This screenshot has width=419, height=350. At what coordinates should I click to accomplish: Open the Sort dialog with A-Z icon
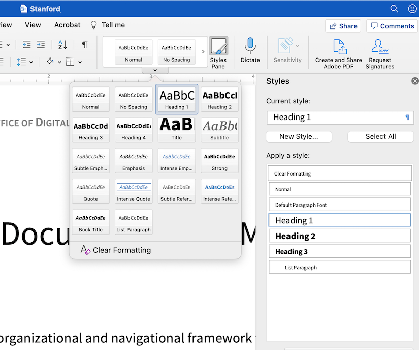(x=61, y=45)
